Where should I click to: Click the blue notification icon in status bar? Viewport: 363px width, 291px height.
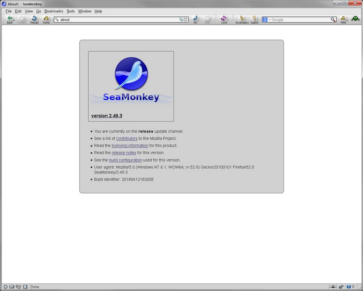(348, 287)
